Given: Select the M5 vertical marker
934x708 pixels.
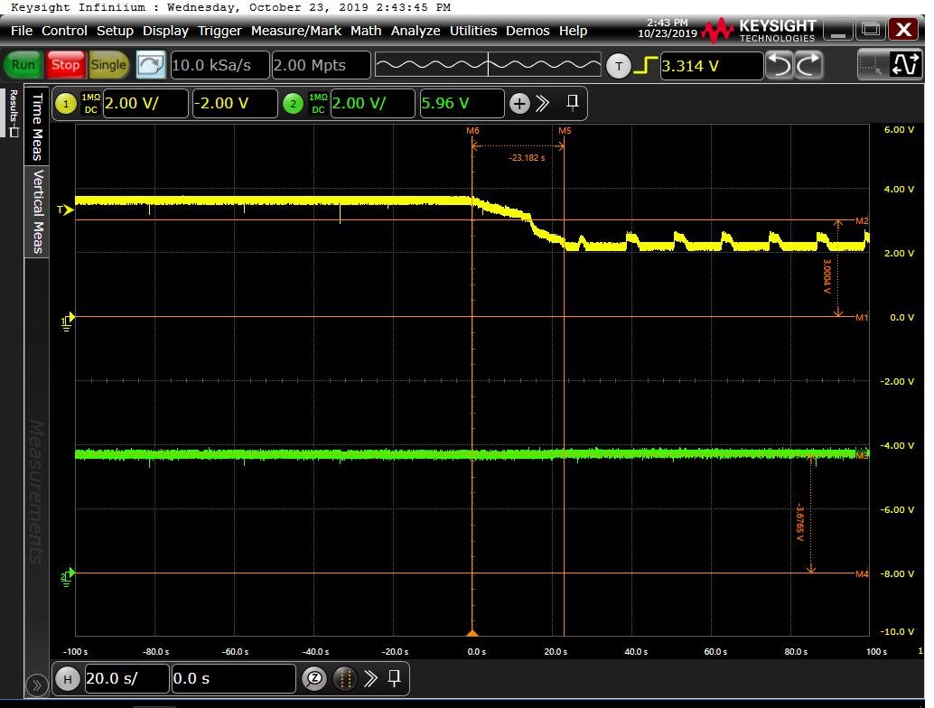Looking at the screenshot, I should click(565, 130).
